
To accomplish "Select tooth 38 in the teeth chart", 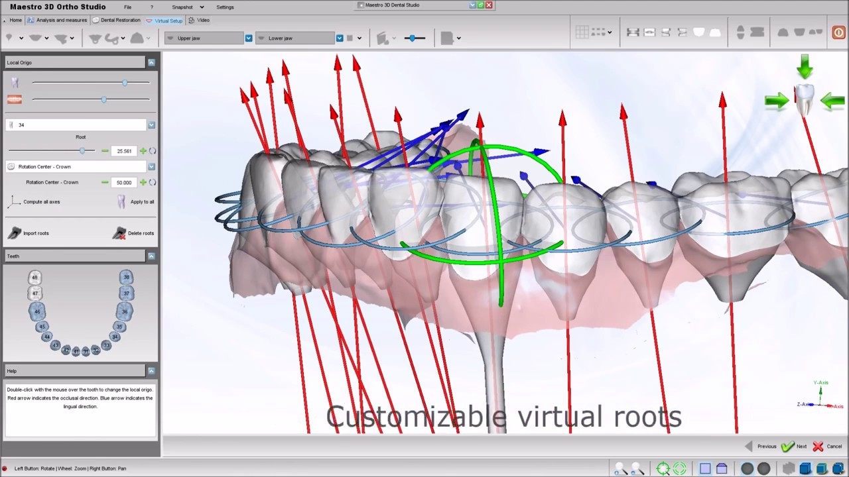I will pyautogui.click(x=126, y=278).
